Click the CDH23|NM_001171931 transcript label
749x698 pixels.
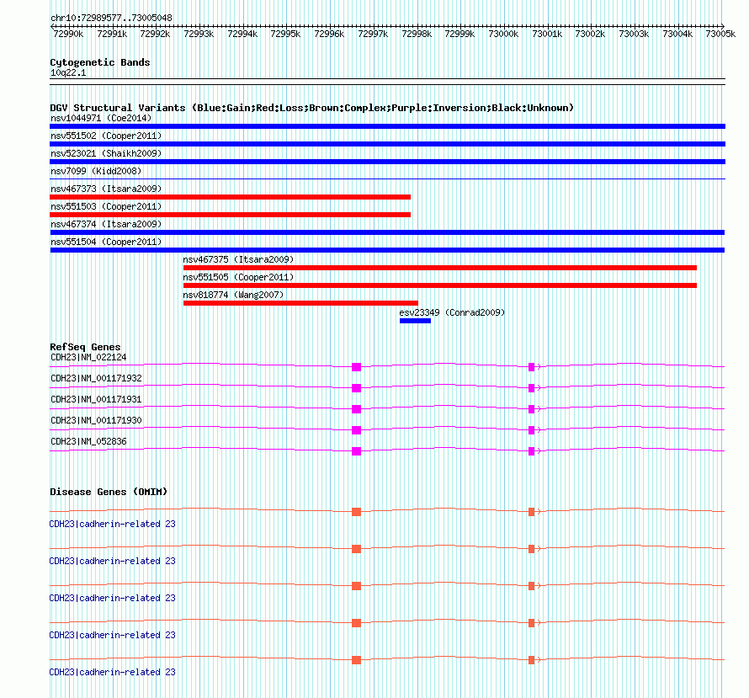(96, 399)
